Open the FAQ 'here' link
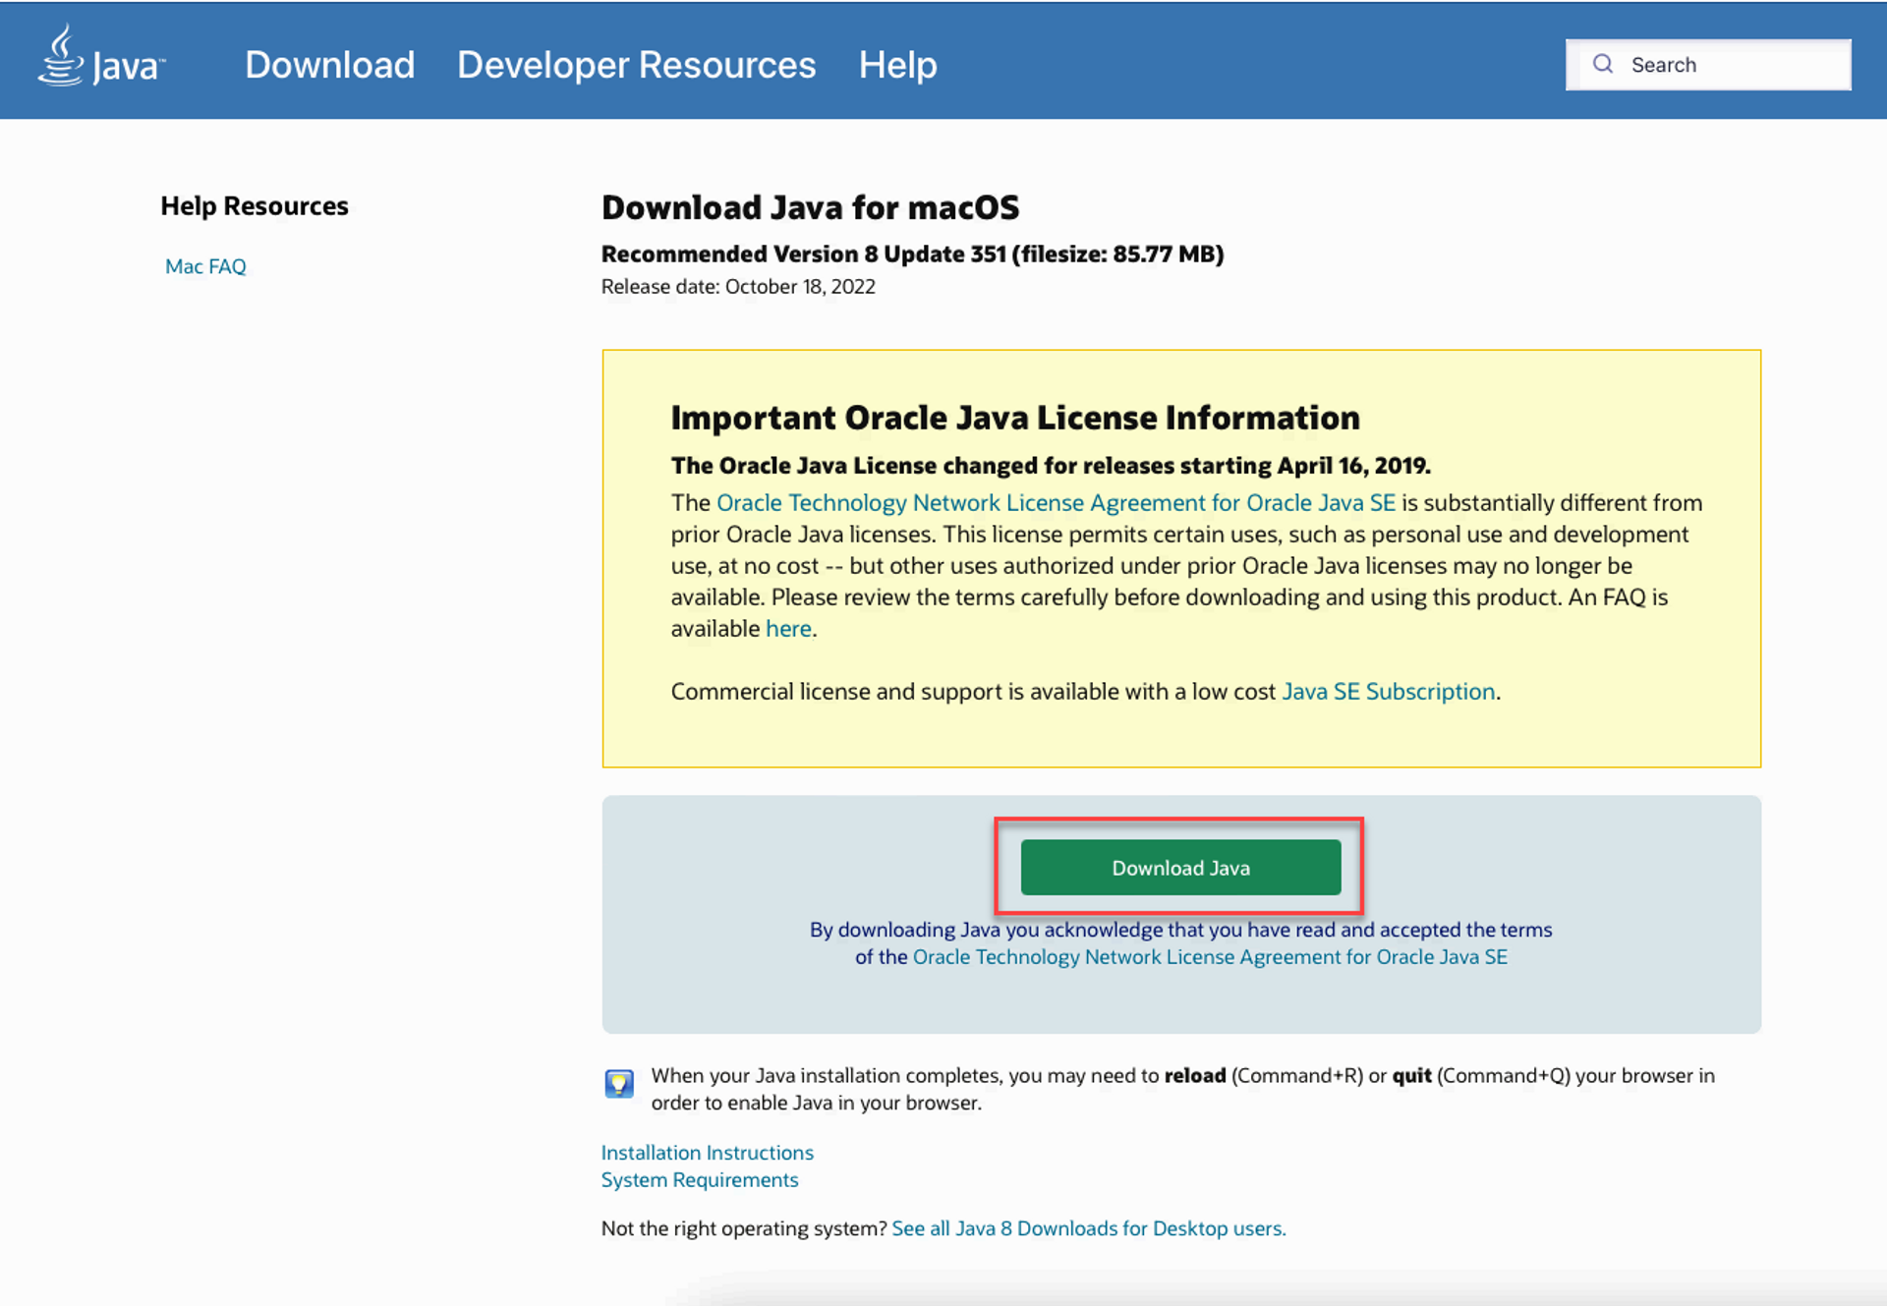Image resolution: width=1887 pixels, height=1306 pixels. pos(788,629)
